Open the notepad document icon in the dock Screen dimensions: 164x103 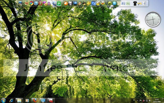click(119, 3)
